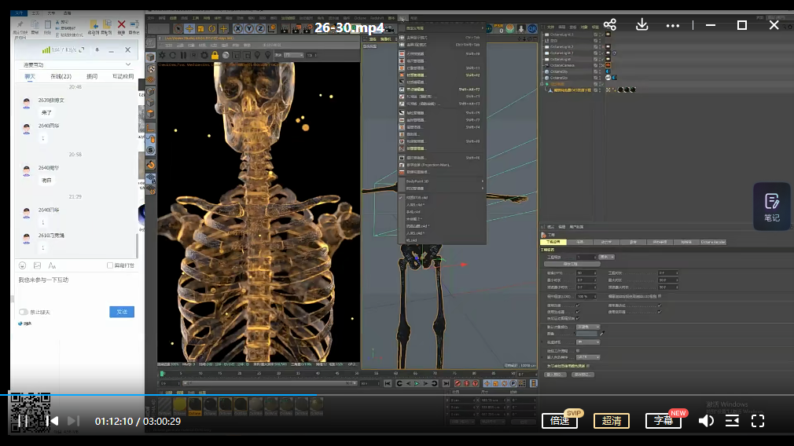Image resolution: width=794 pixels, height=446 pixels.
Task: Pause the video playback
Action: coord(24,421)
